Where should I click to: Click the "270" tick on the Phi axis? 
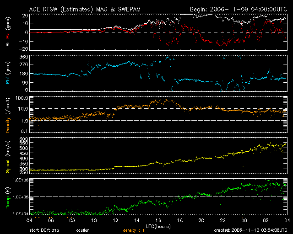pyautogui.click(x=24, y=64)
